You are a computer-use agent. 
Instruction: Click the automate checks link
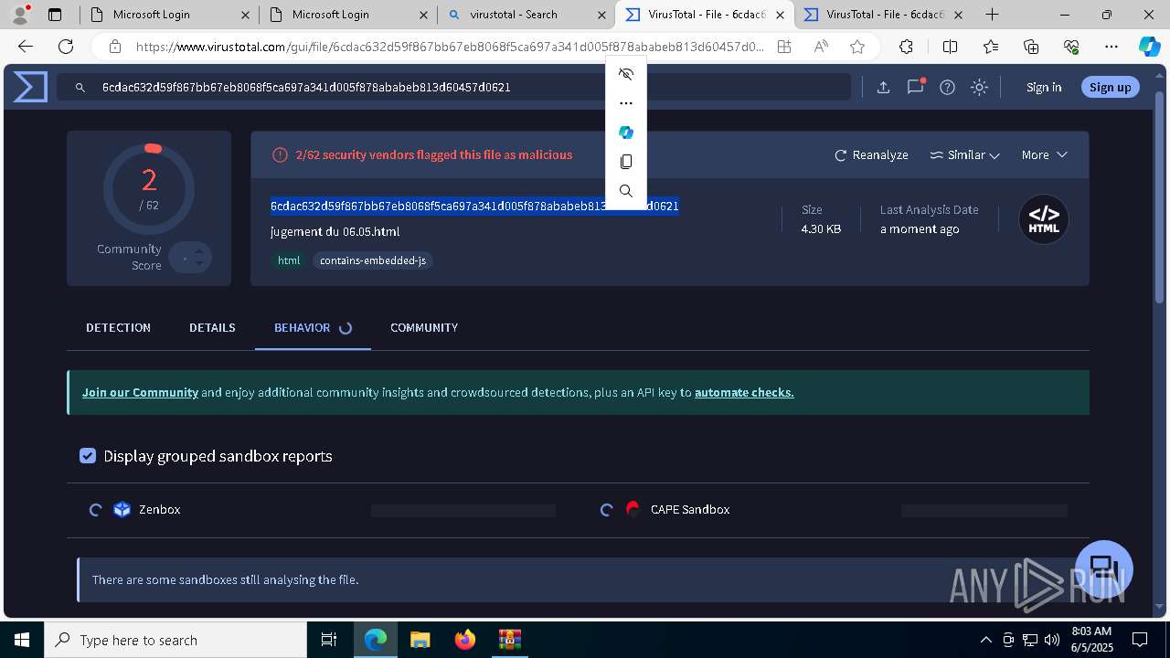(x=744, y=393)
